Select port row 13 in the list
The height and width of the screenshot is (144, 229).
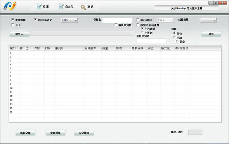(x=115, y=100)
